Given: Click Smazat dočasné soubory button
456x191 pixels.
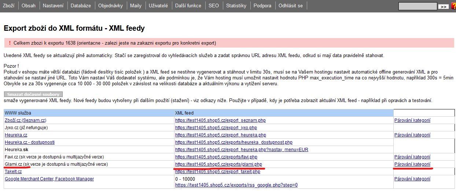Looking at the screenshot, I should (x=33, y=94).
